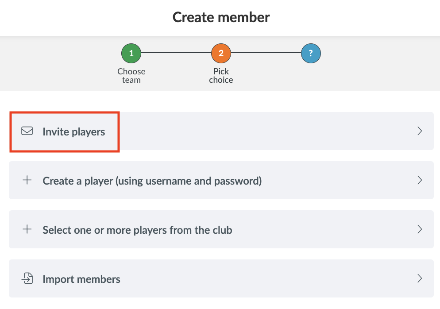
Task: Select the green step 1 circle
Action: pos(131,54)
